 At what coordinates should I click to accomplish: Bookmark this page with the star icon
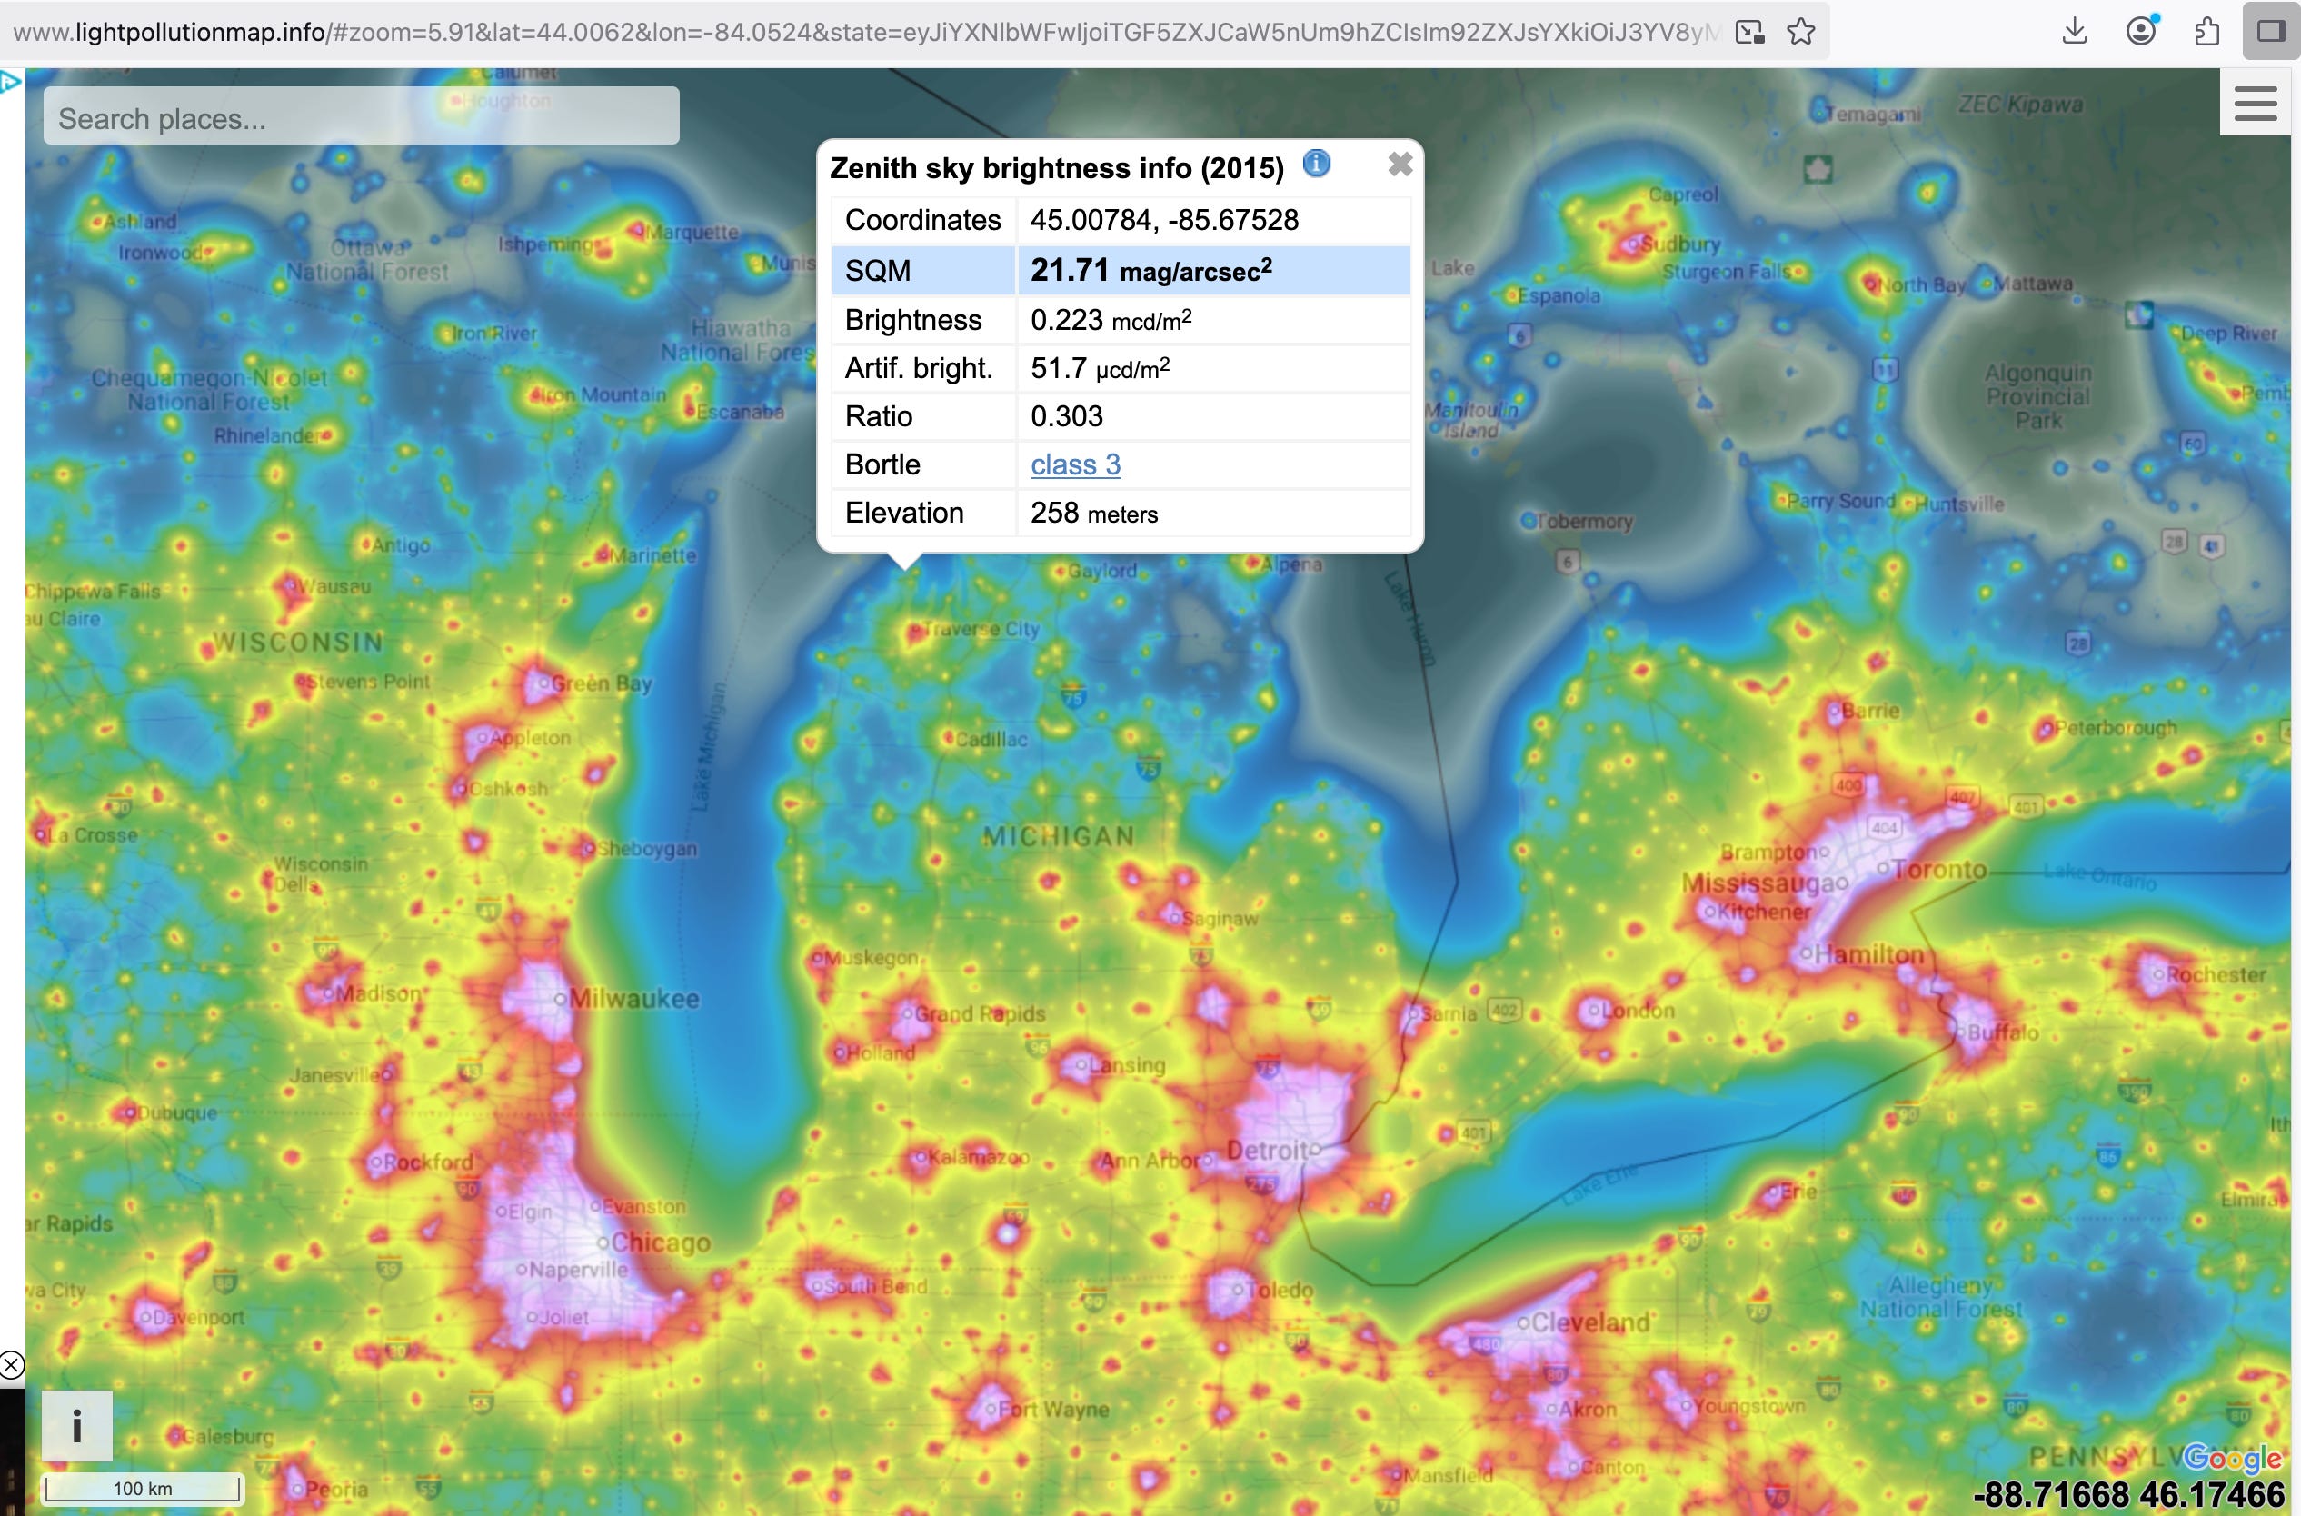(1800, 32)
